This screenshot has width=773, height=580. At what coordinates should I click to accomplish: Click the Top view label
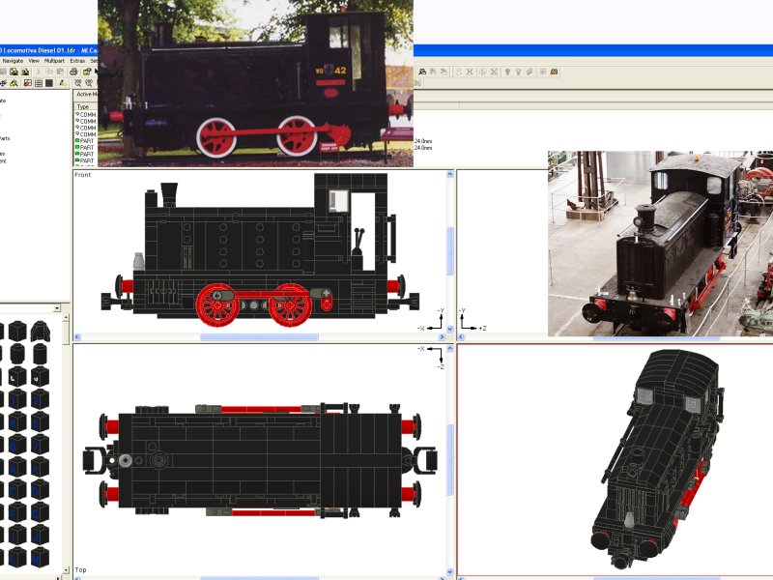(80, 569)
